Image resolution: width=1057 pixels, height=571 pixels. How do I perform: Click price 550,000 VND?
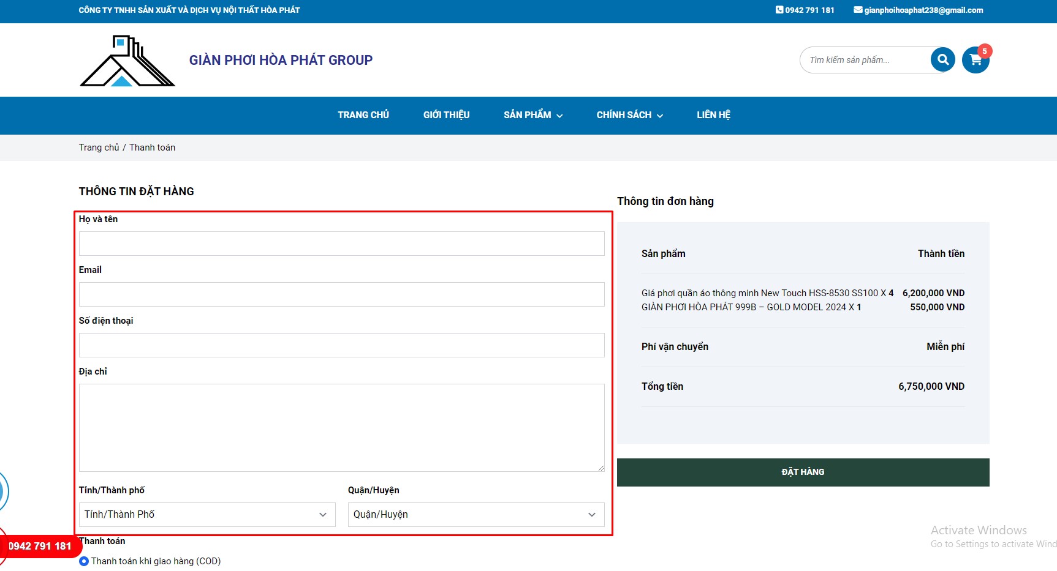[937, 307]
